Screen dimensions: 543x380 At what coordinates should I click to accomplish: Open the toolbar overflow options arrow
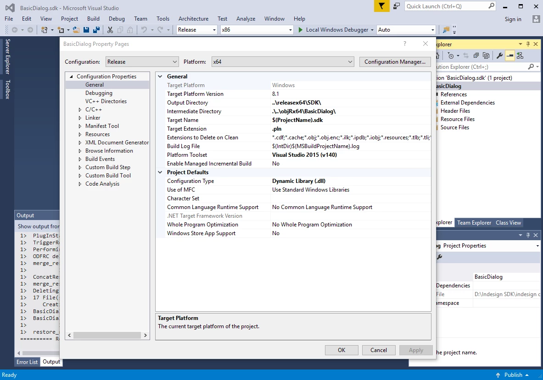tap(454, 30)
